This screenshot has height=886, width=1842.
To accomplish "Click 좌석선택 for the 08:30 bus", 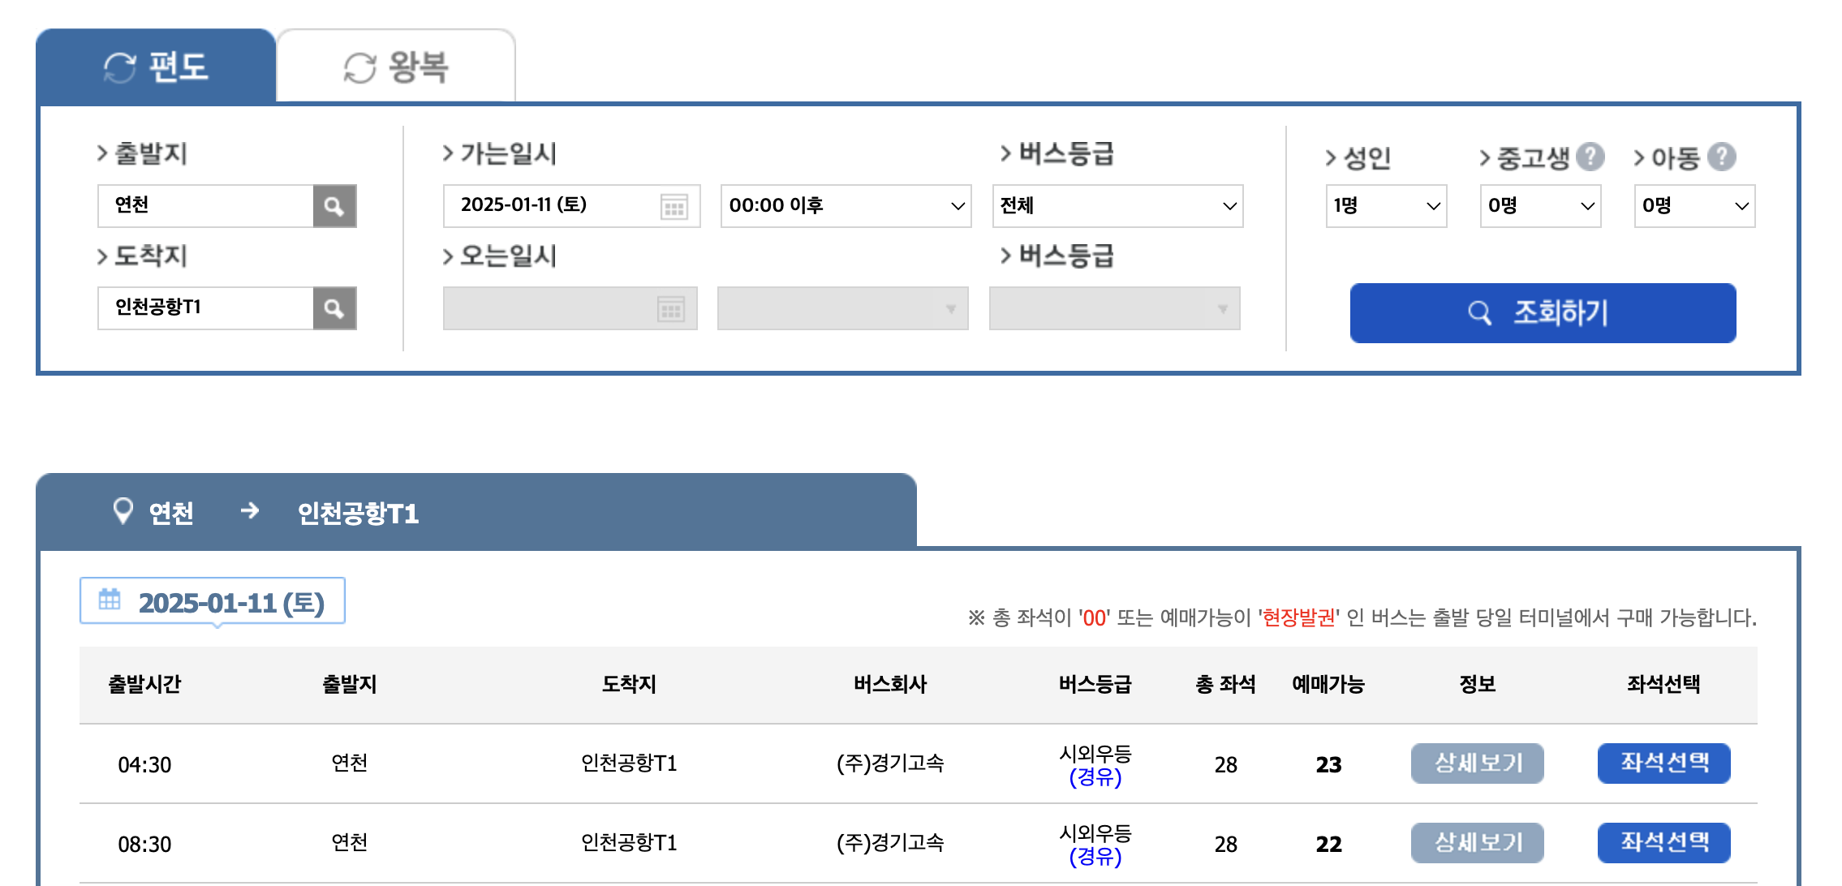I will [x=1663, y=842].
